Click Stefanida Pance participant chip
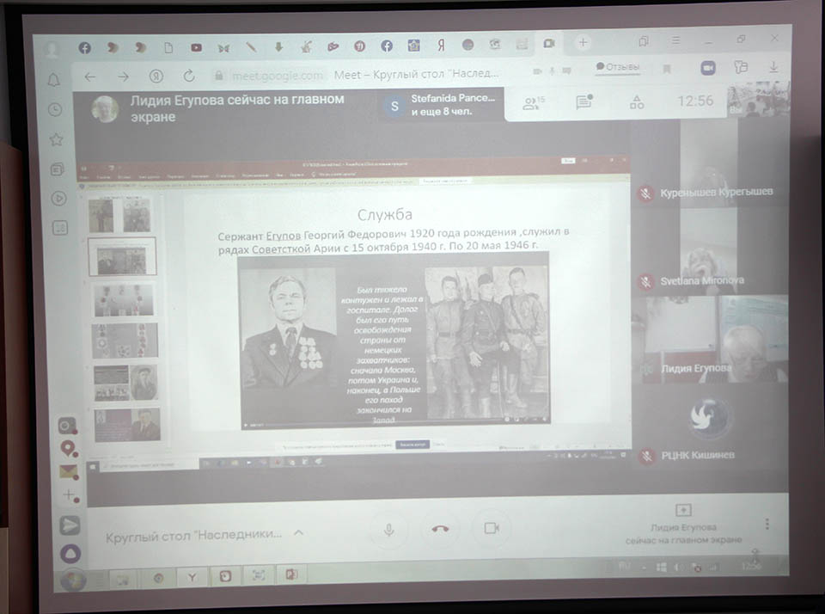Image resolution: width=825 pixels, height=614 pixels. click(x=442, y=105)
